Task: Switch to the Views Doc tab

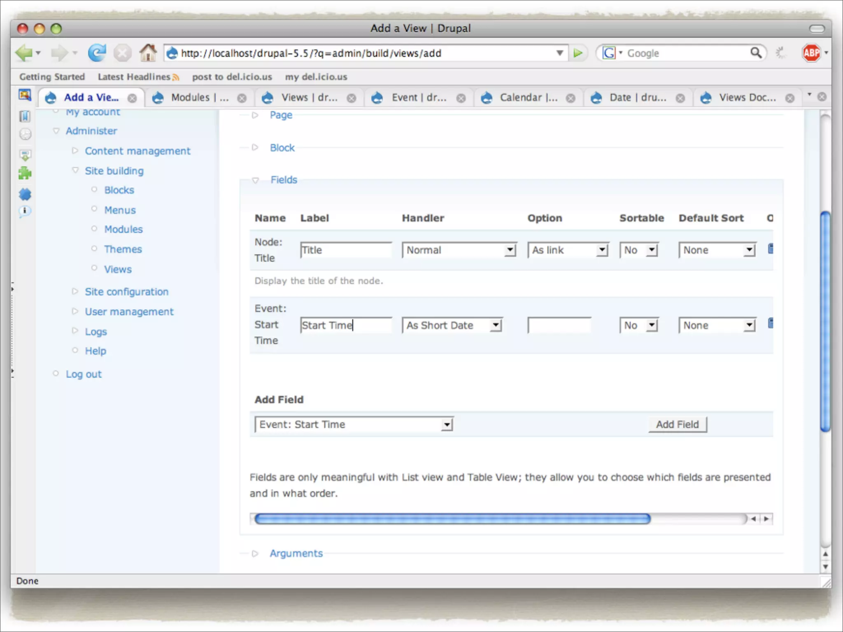Action: pos(747,98)
